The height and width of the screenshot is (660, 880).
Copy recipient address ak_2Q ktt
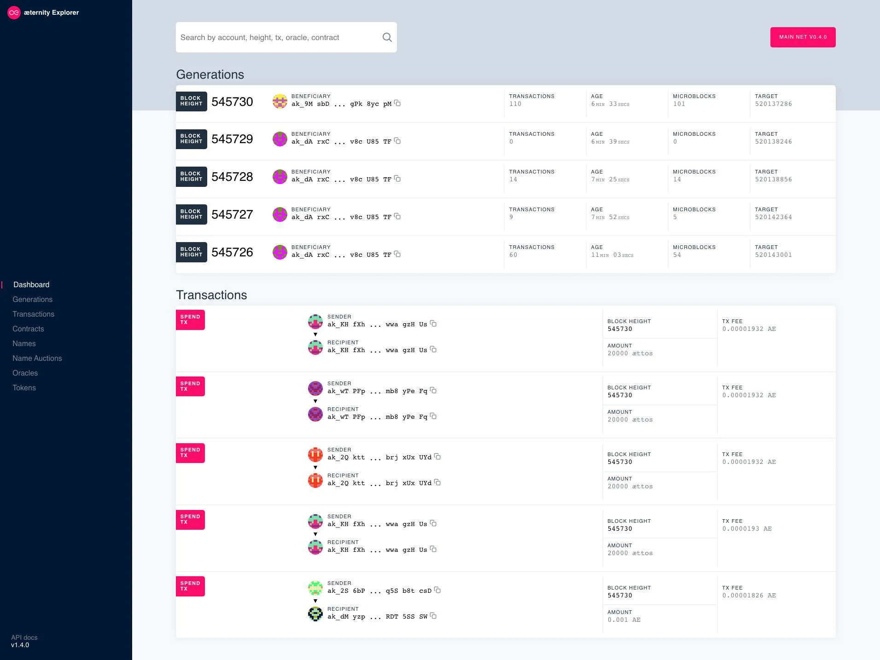[x=437, y=482]
